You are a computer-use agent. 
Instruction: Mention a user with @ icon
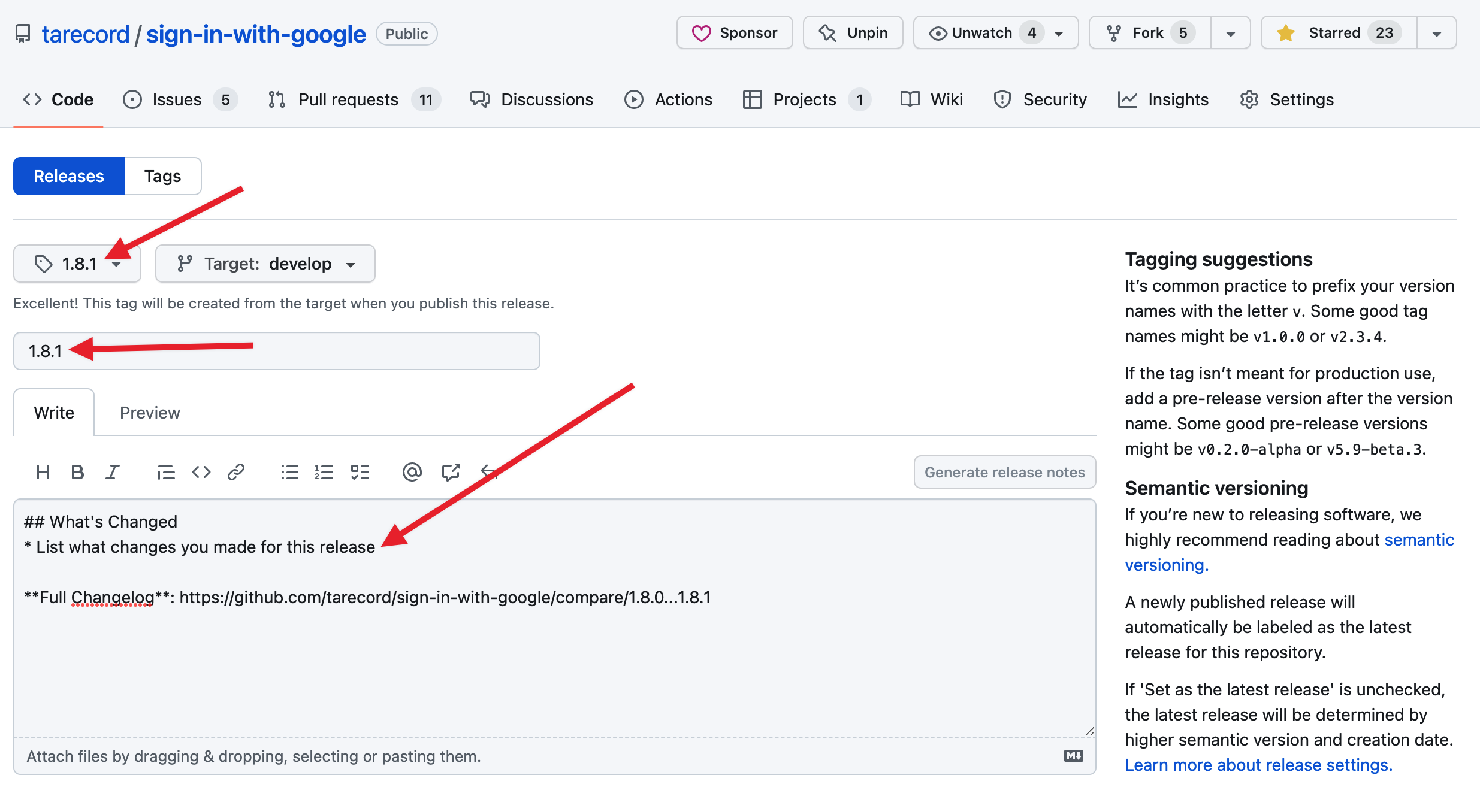pos(412,473)
